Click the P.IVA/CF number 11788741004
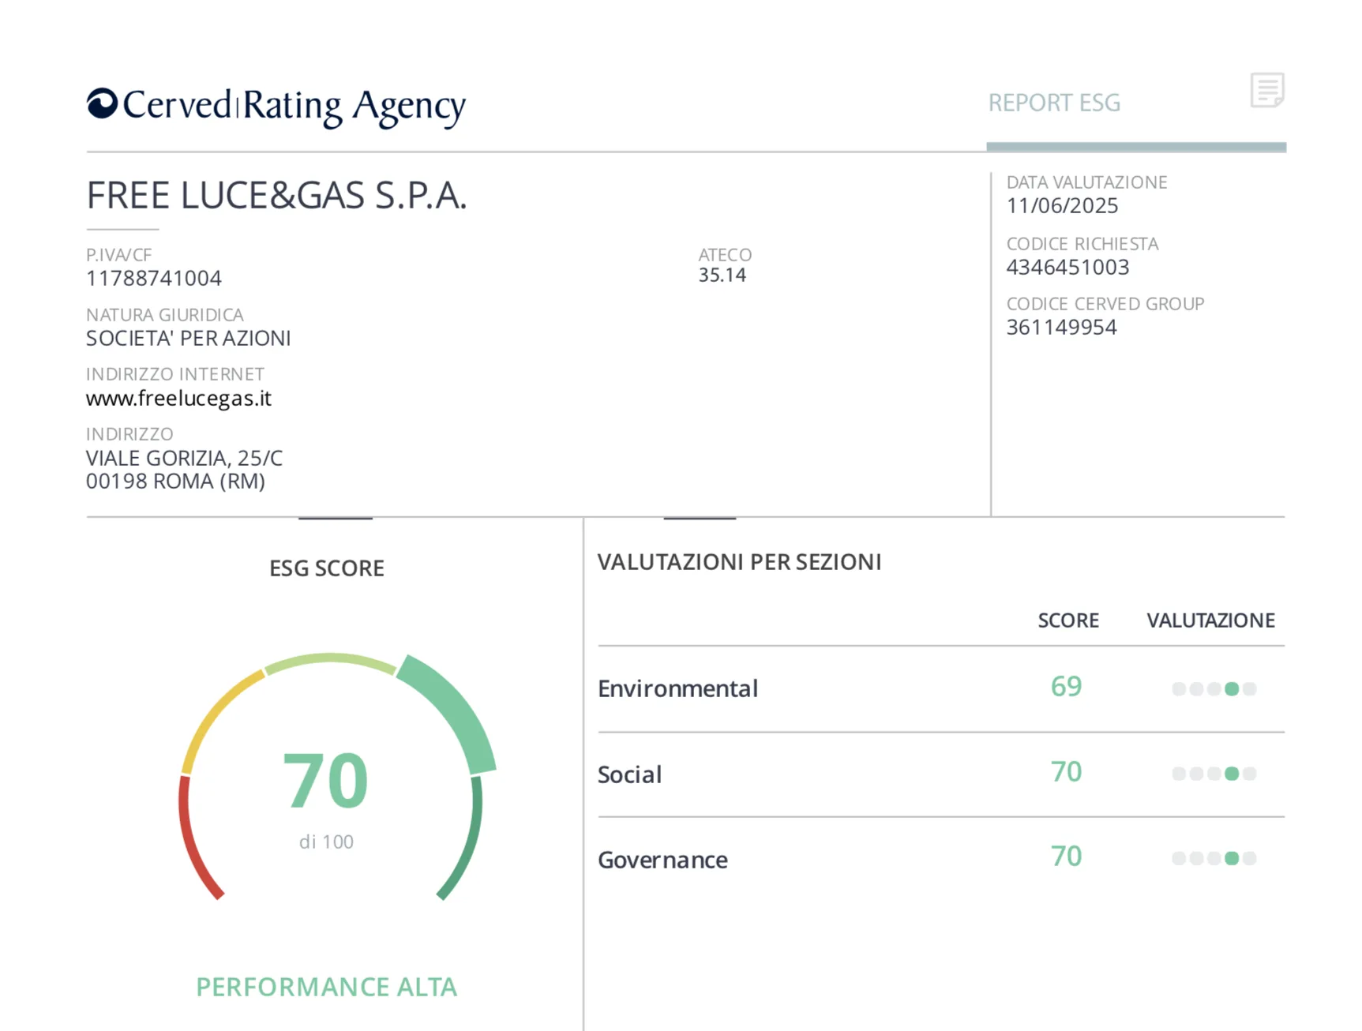The image size is (1362, 1031). click(x=154, y=278)
